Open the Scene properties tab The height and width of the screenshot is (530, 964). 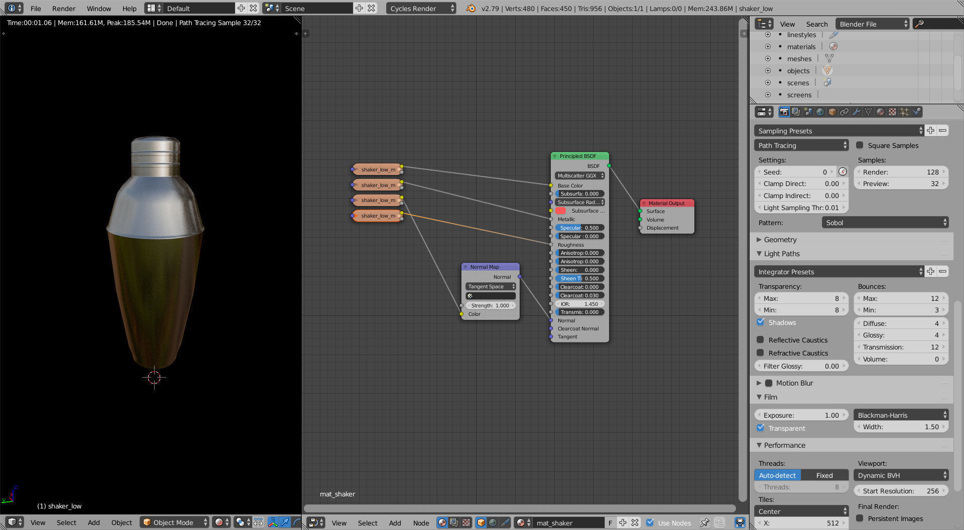click(x=808, y=112)
